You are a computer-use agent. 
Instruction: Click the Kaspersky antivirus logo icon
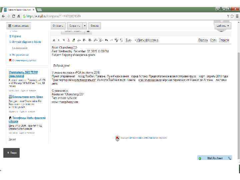point(117,138)
